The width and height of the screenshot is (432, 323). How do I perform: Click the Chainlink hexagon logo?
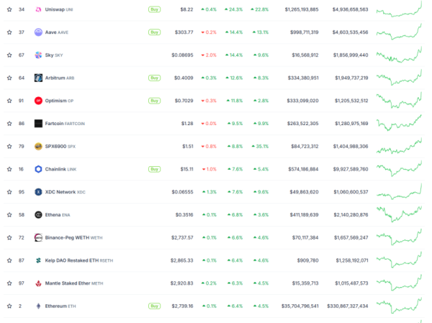click(x=38, y=169)
